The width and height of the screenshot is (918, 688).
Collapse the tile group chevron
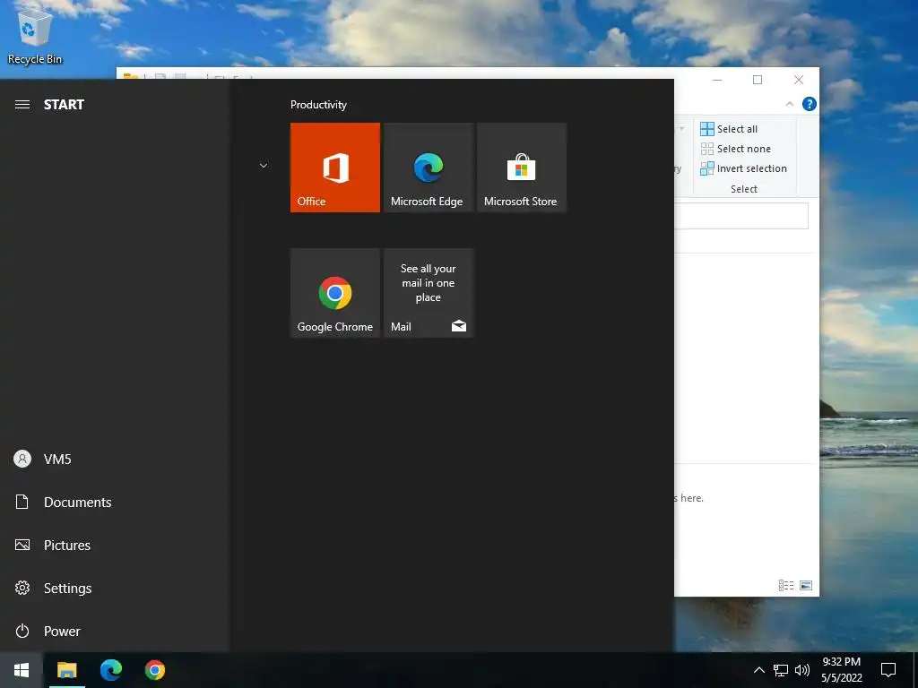click(264, 166)
